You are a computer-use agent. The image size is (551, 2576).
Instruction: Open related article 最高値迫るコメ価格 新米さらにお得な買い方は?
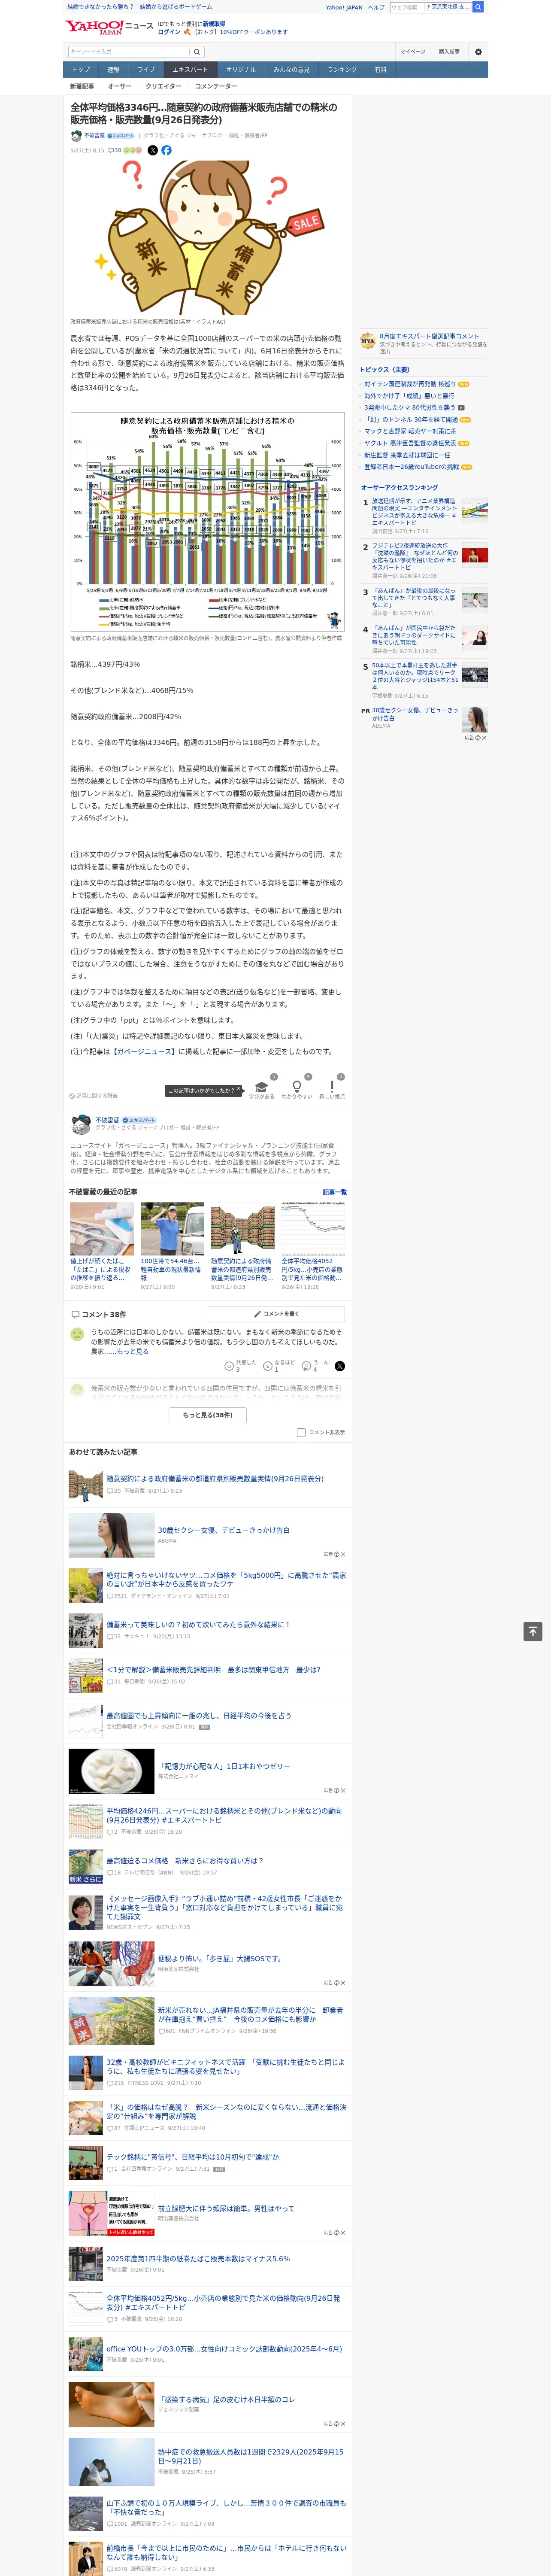(x=185, y=1861)
